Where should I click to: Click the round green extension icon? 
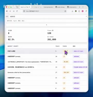pos(76,11)
